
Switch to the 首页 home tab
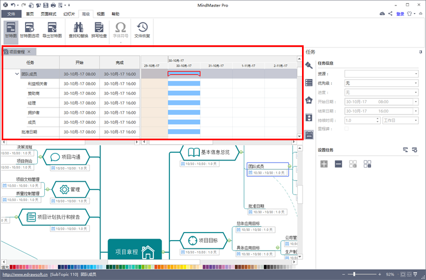pos(30,14)
